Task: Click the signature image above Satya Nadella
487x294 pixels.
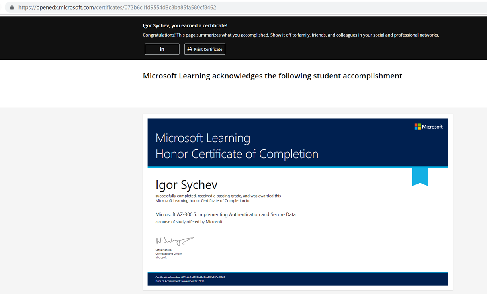Action: pyautogui.click(x=174, y=241)
